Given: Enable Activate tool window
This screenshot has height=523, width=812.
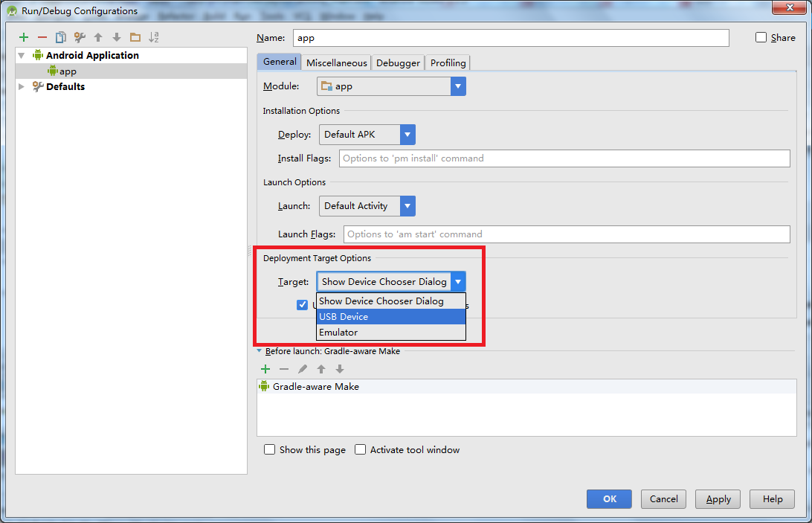Looking at the screenshot, I should coord(360,449).
